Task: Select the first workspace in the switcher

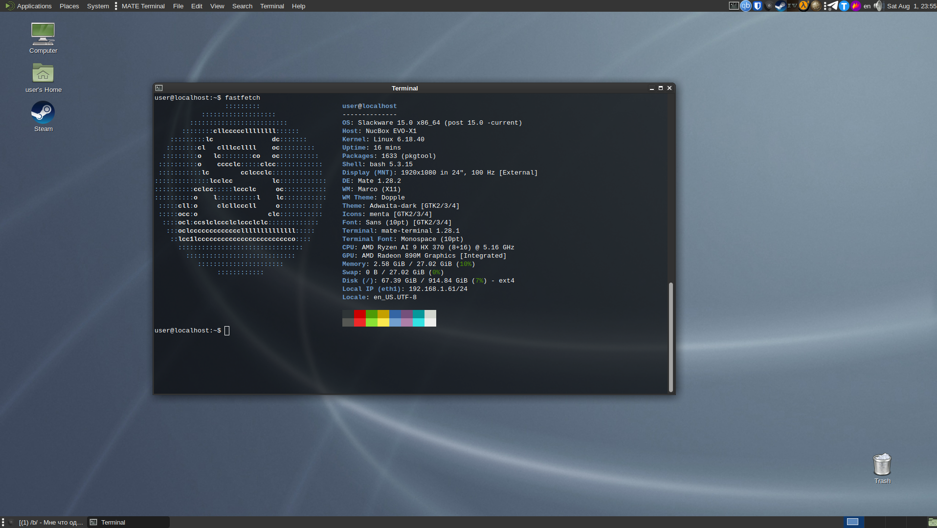Action: pyautogui.click(x=853, y=522)
